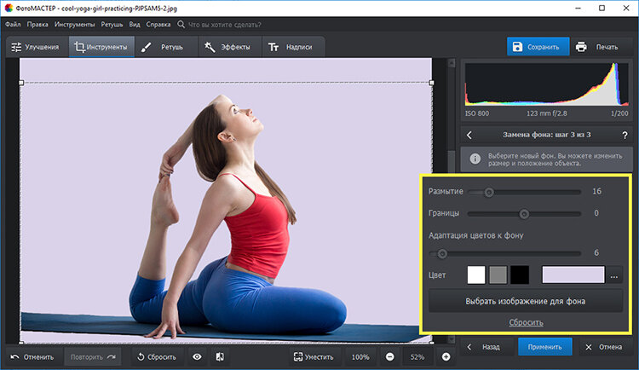Select the white color swatch
This screenshot has width=639, height=370.
[476, 275]
